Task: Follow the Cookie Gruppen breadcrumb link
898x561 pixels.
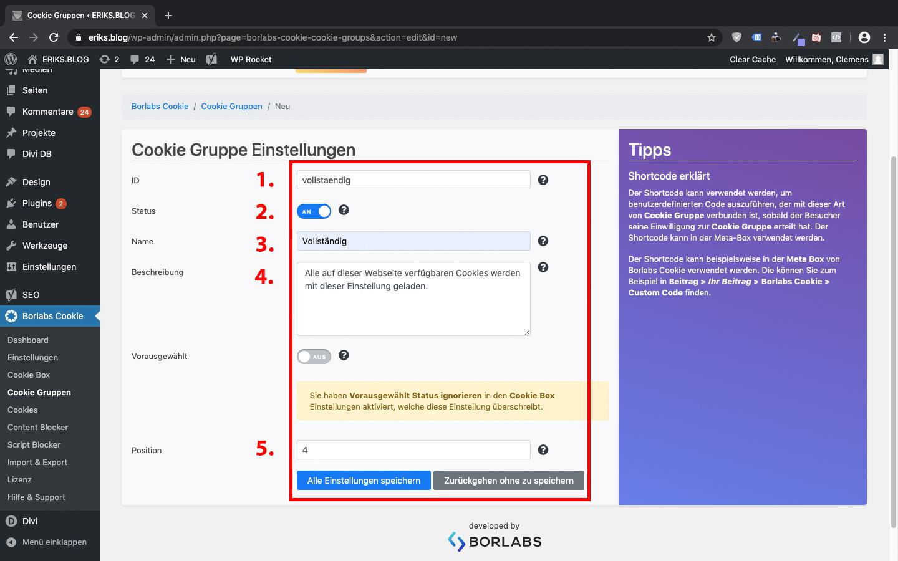Action: tap(231, 106)
